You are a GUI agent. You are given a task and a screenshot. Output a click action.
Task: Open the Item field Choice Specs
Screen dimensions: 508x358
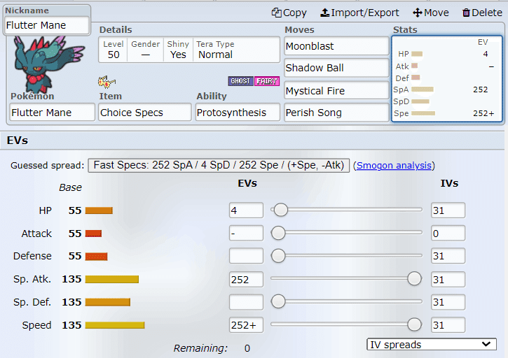click(x=145, y=112)
